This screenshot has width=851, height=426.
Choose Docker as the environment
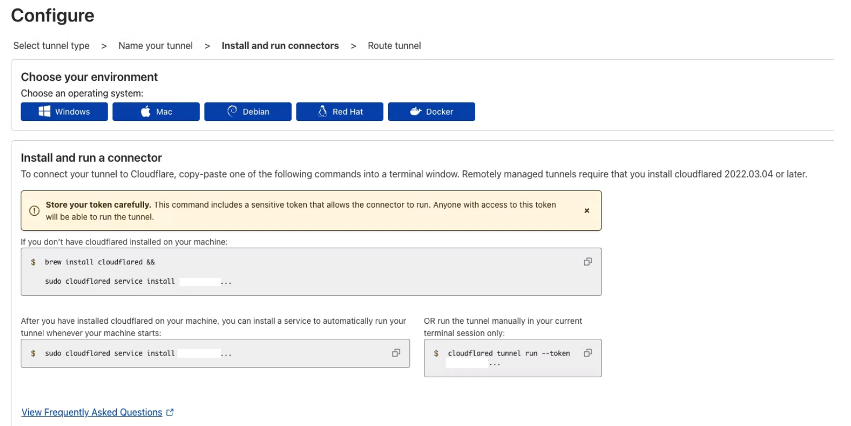coord(431,112)
